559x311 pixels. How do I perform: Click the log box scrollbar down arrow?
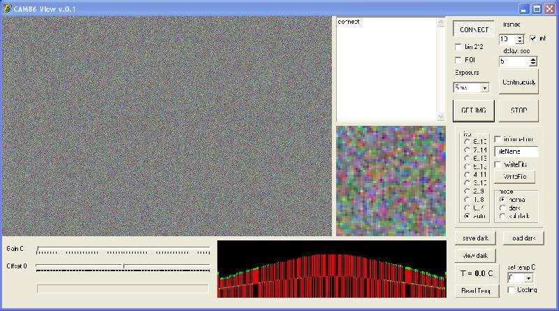click(x=441, y=116)
